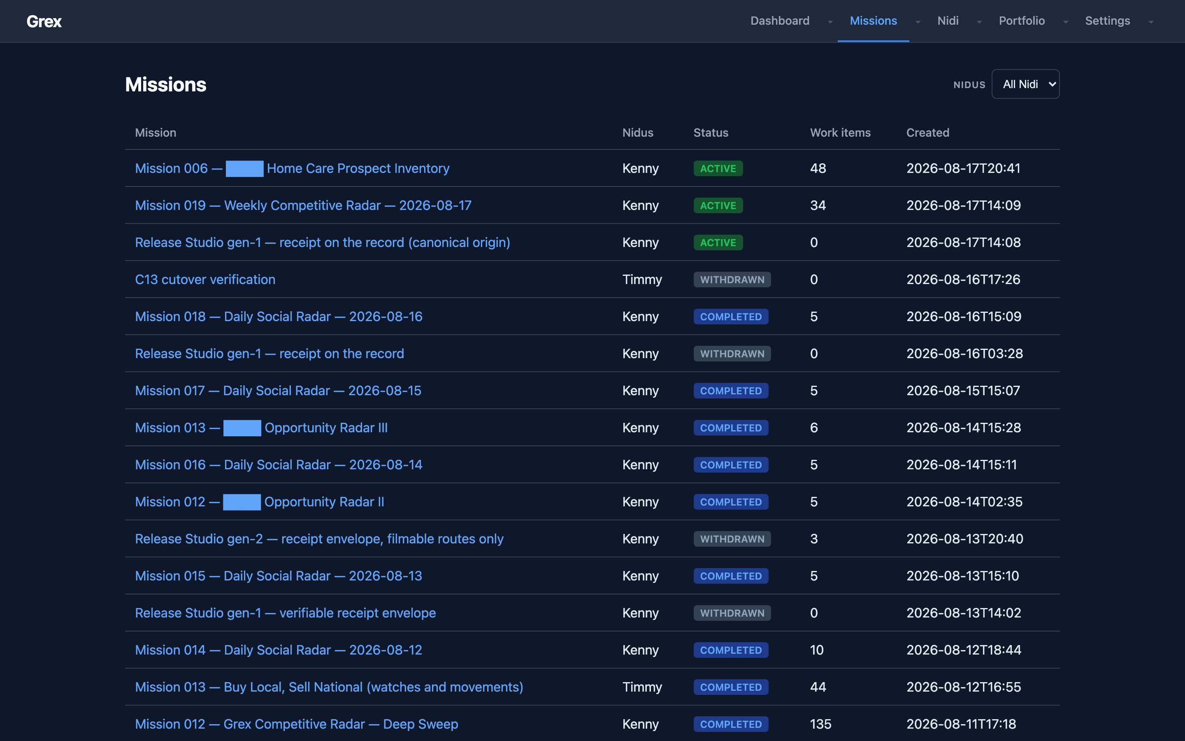The width and height of the screenshot is (1185, 741).
Task: Click Timmy in Buy Local, Sell National row
Action: tap(642, 687)
